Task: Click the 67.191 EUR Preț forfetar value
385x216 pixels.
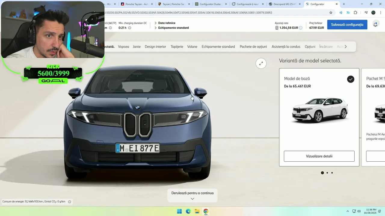Action: 317,28
